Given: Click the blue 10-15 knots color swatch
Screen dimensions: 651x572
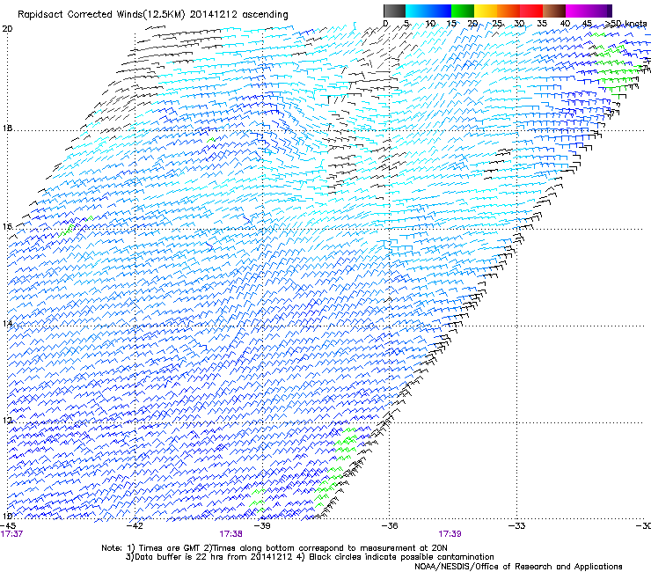Looking at the screenshot, I should pyautogui.click(x=440, y=11).
